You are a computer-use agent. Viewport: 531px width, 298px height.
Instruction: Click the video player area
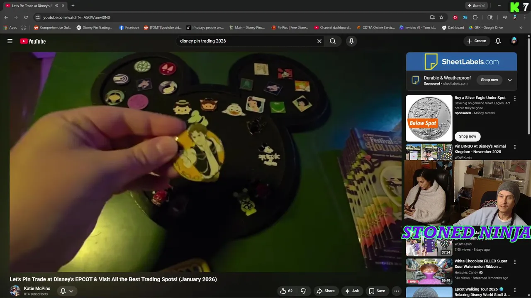206,162
